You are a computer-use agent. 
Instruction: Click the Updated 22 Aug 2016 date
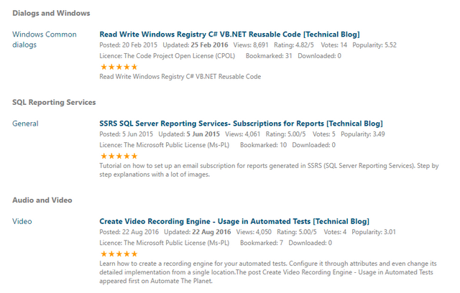pos(198,232)
